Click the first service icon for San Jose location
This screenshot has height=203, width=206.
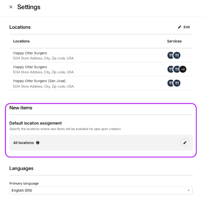[171, 83]
